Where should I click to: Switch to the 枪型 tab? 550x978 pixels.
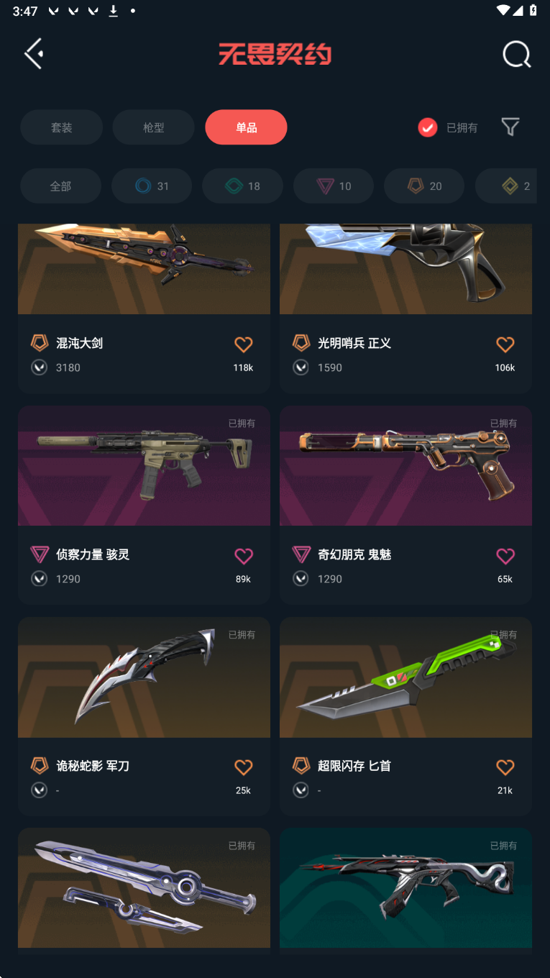pyautogui.click(x=154, y=127)
